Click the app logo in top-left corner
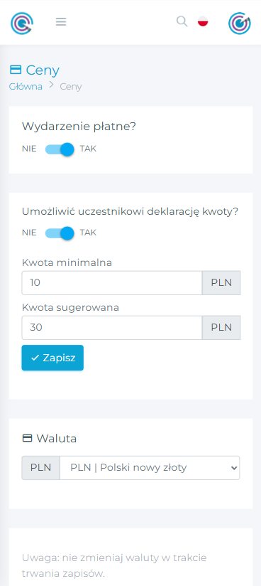 pyautogui.click(x=21, y=23)
